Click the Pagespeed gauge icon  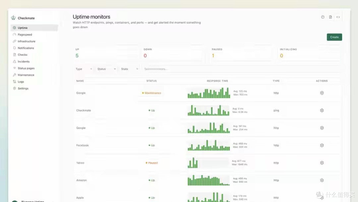[14, 35]
